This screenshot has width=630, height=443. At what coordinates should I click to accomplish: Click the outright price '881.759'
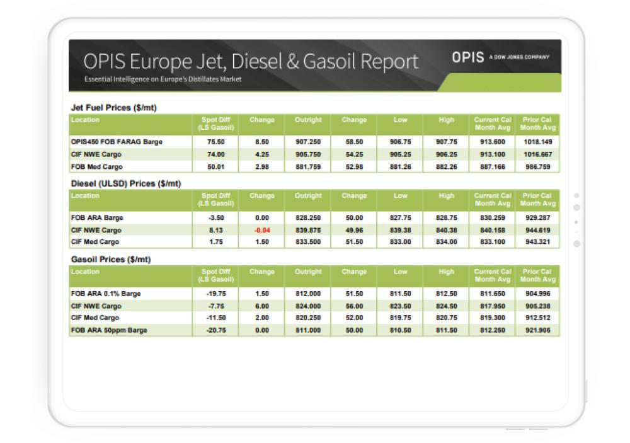pyautogui.click(x=308, y=167)
